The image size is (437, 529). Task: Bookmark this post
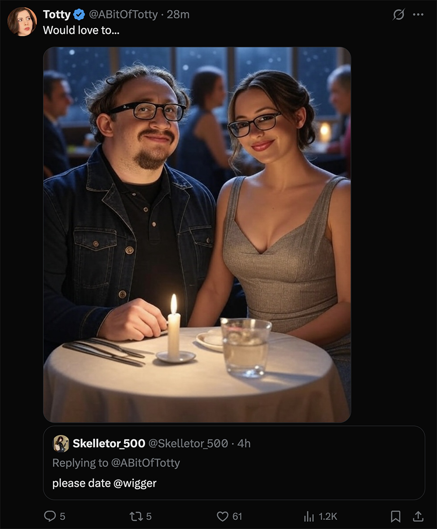pos(395,516)
